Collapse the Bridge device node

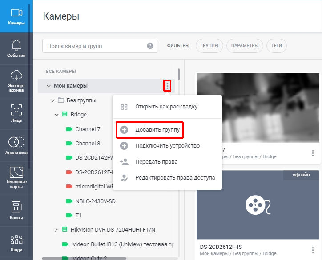56,115
